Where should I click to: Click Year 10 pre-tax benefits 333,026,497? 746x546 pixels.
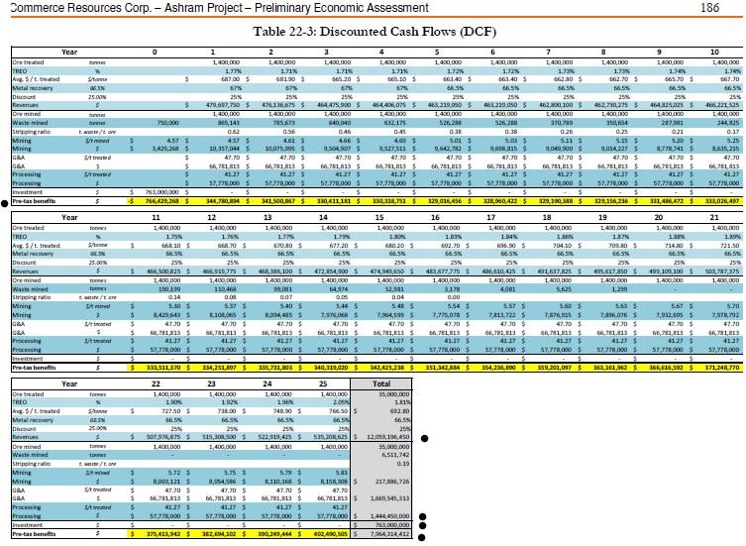coord(722,201)
